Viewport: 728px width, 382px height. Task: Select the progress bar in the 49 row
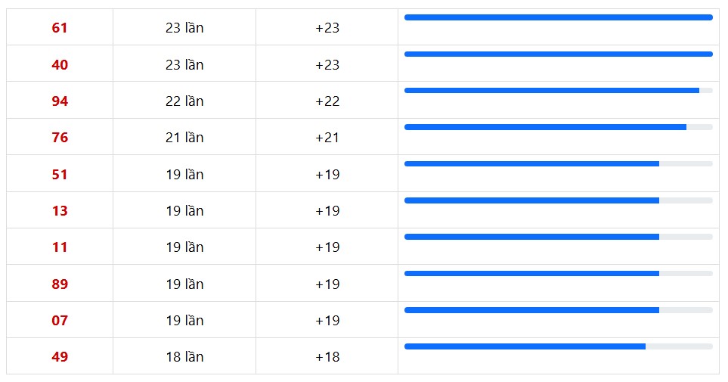coord(558,346)
